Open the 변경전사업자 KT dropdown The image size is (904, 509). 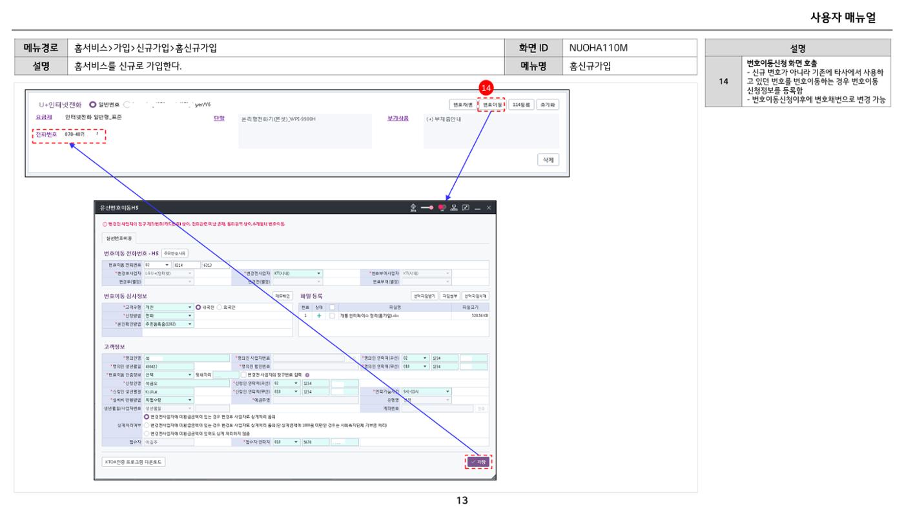(298, 273)
